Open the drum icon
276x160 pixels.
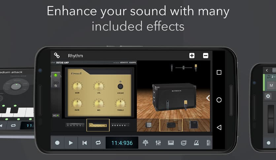184,143
